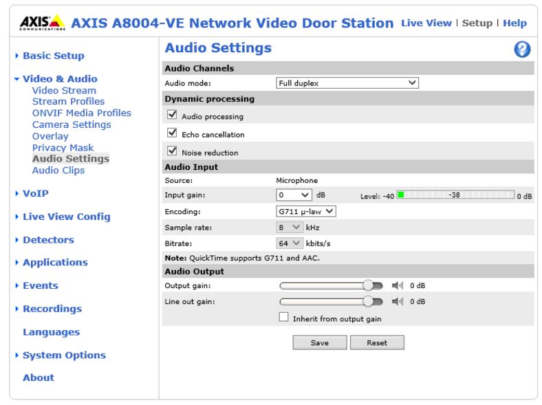The width and height of the screenshot is (542, 405).
Task: Click the Output gain slider handle
Action: click(371, 285)
